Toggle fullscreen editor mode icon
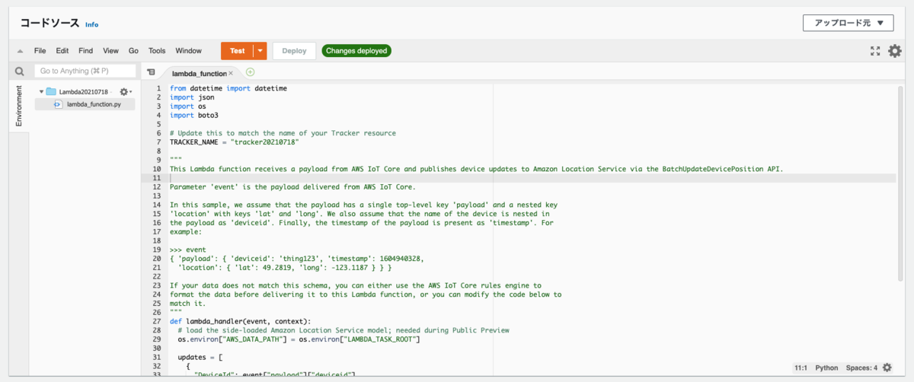The image size is (914, 382). [875, 51]
